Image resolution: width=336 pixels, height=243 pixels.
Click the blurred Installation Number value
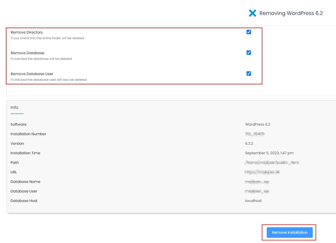255,134
